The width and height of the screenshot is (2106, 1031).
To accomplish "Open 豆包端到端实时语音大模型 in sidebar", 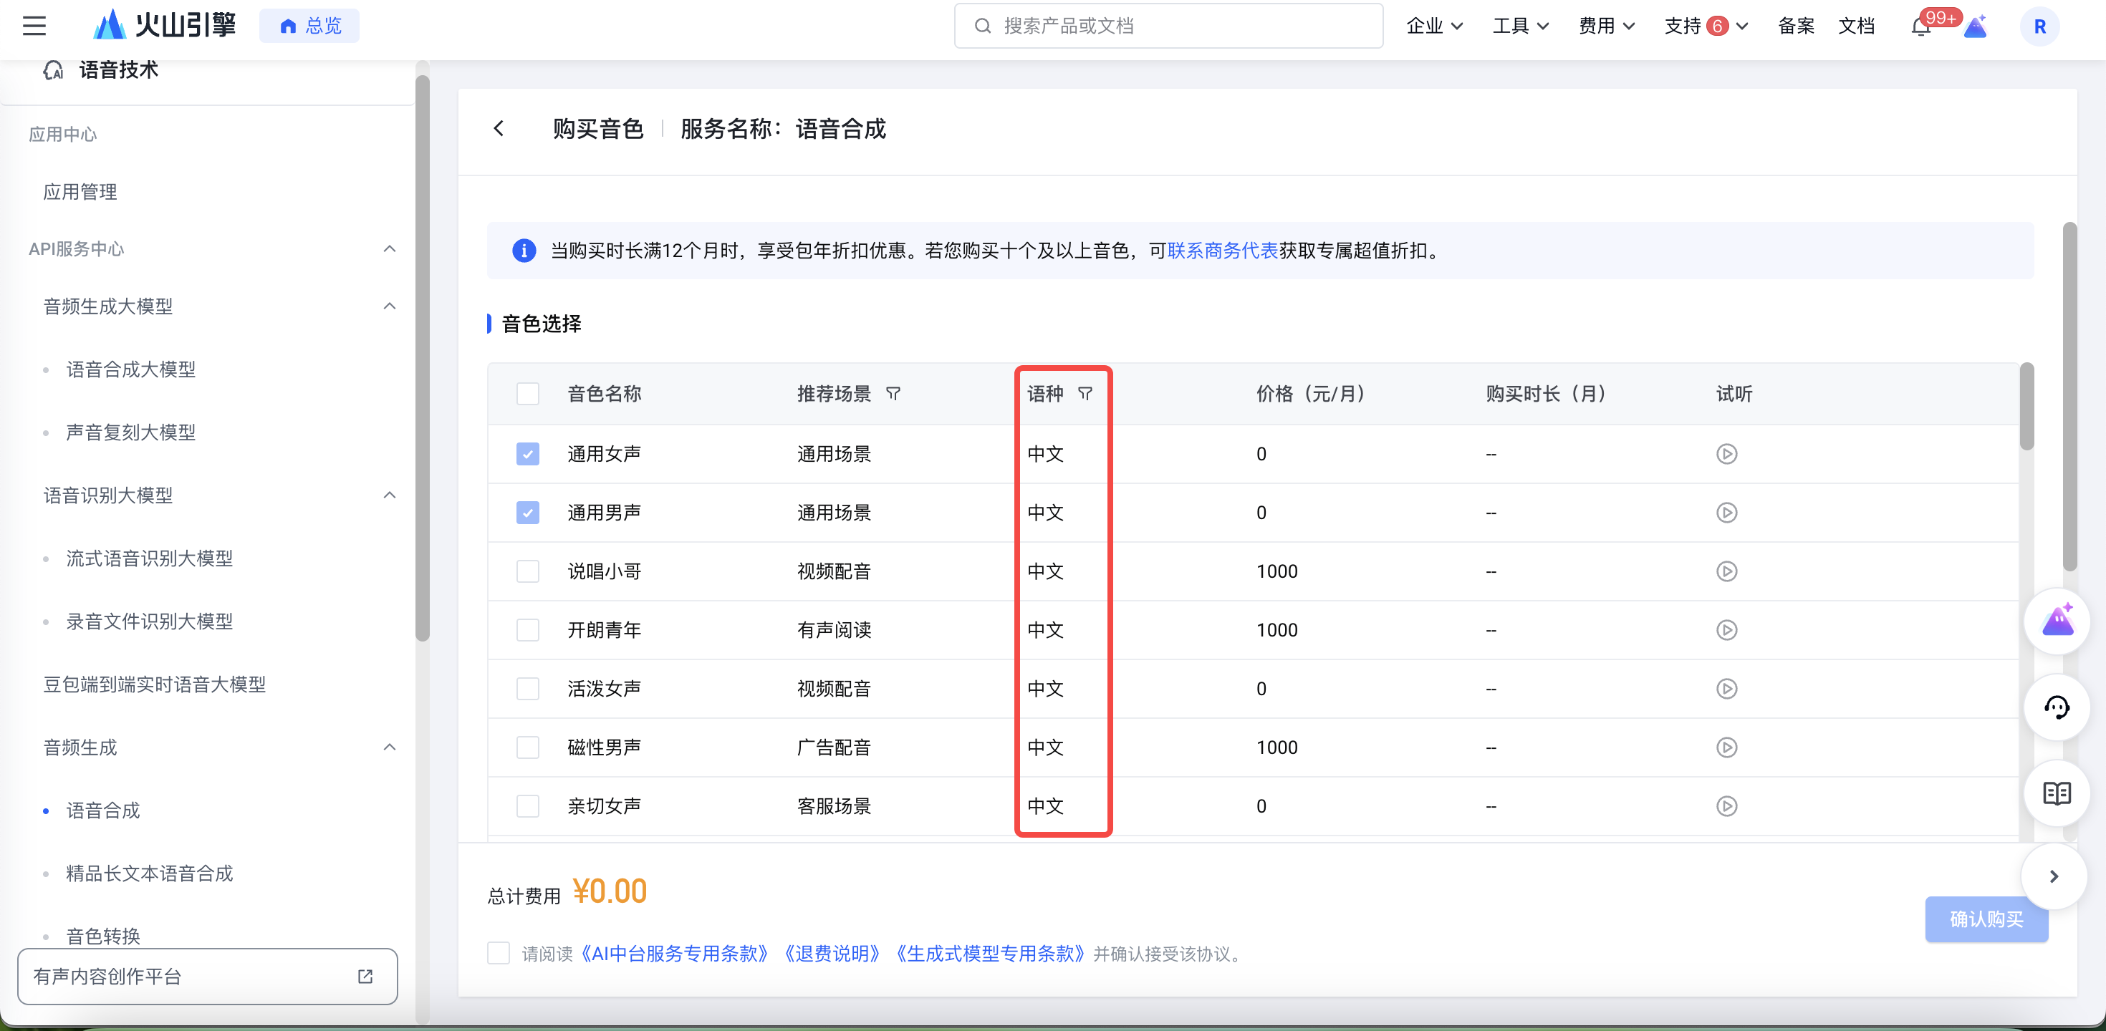I will coord(155,684).
